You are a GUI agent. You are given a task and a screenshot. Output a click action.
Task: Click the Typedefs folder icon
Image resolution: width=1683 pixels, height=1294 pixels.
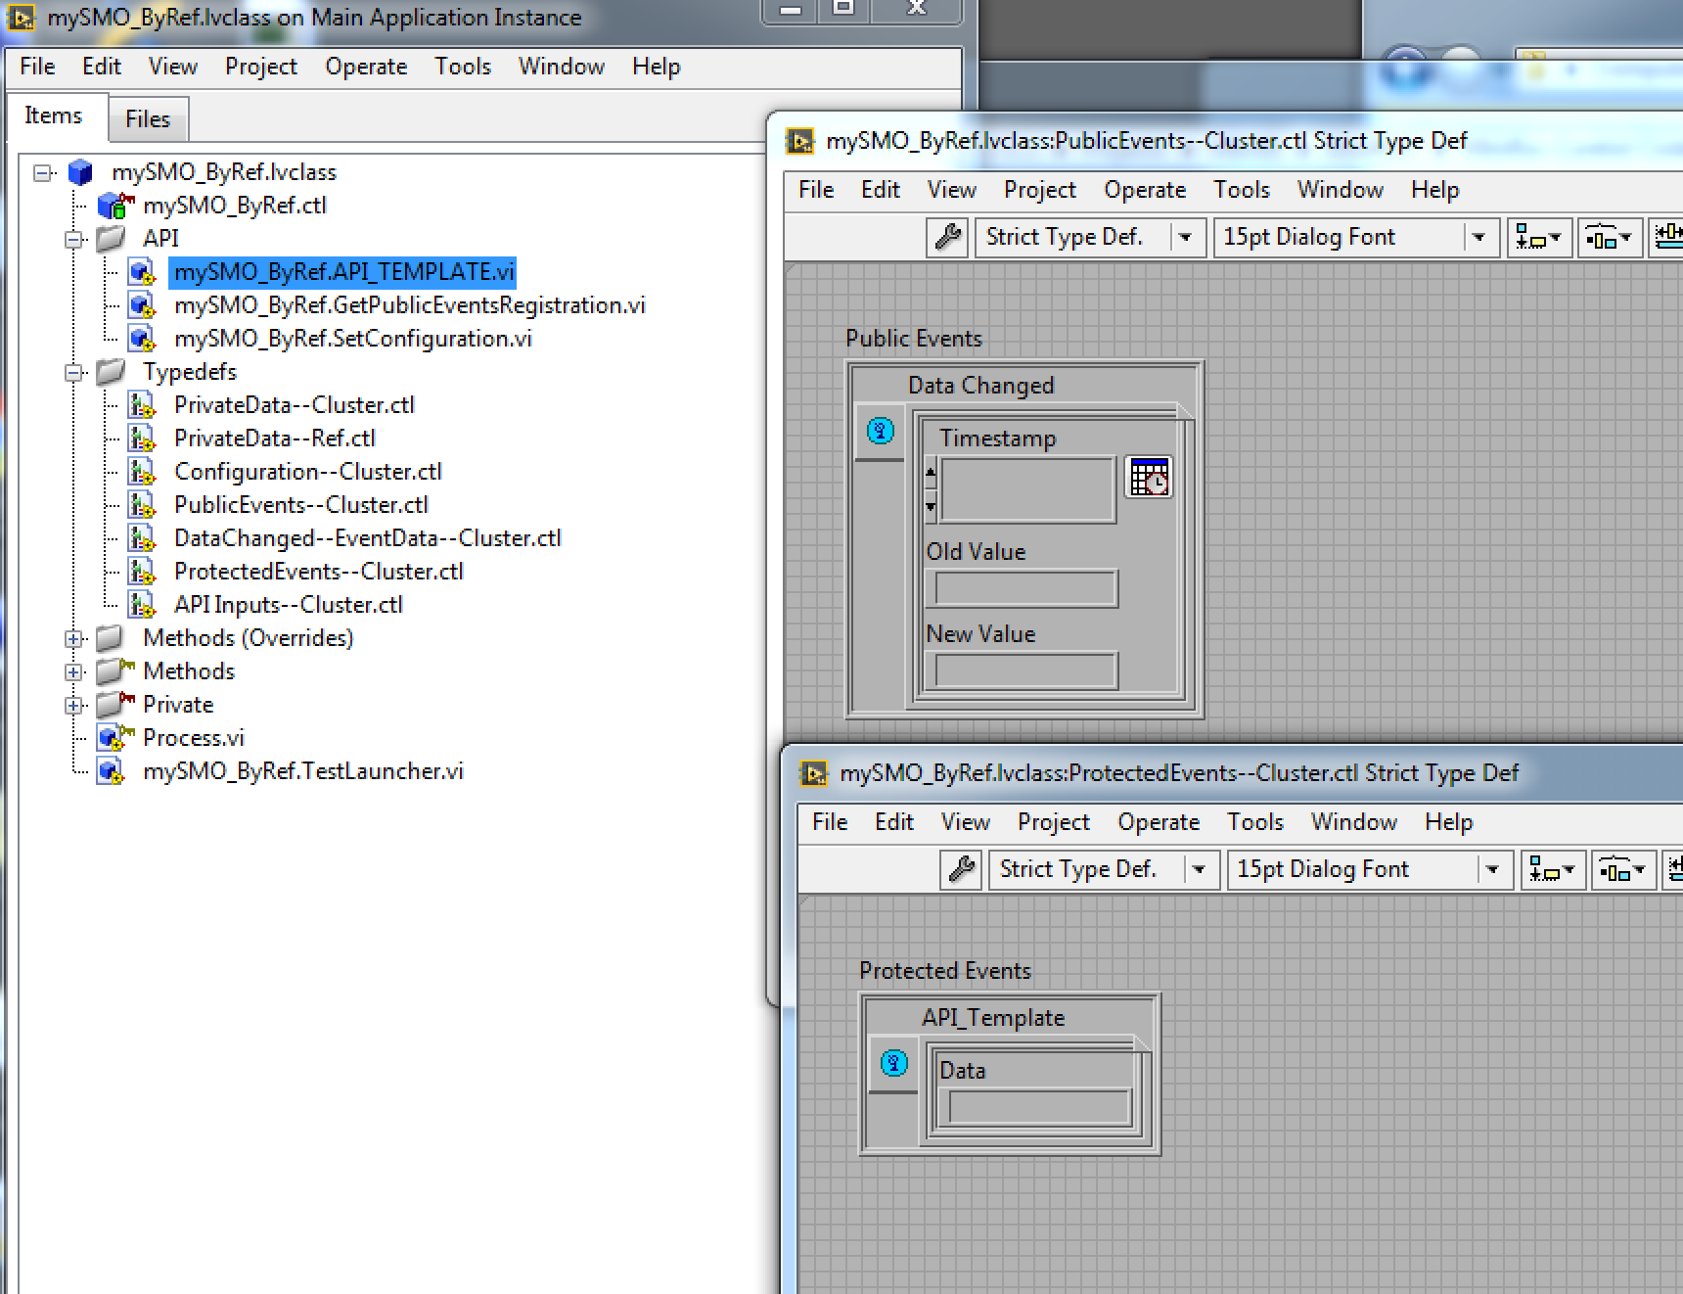click(x=112, y=371)
